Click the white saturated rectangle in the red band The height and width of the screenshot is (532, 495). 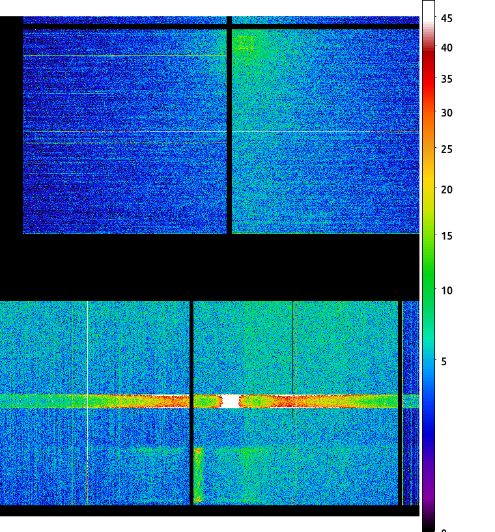tap(231, 401)
